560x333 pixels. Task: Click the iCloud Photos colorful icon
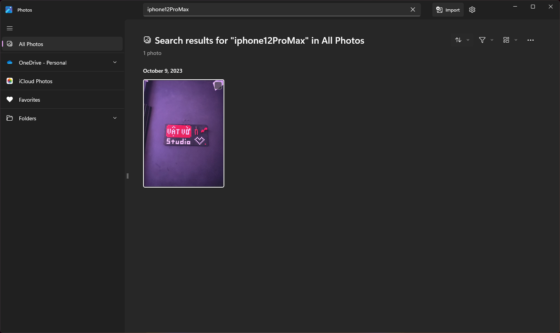(10, 81)
